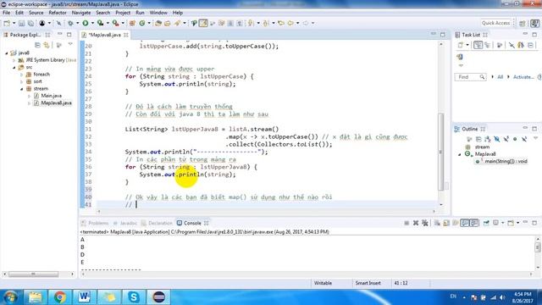Click Remove All Terminated Launches icon
The width and height of the screenshot is (542, 305).
(425, 223)
